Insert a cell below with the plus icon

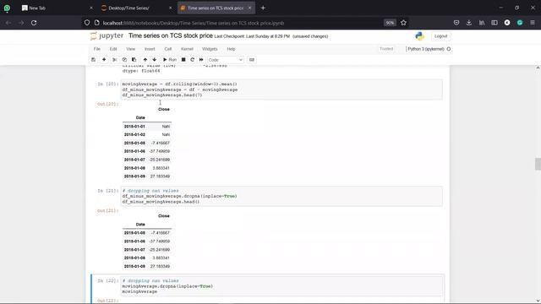coord(104,60)
